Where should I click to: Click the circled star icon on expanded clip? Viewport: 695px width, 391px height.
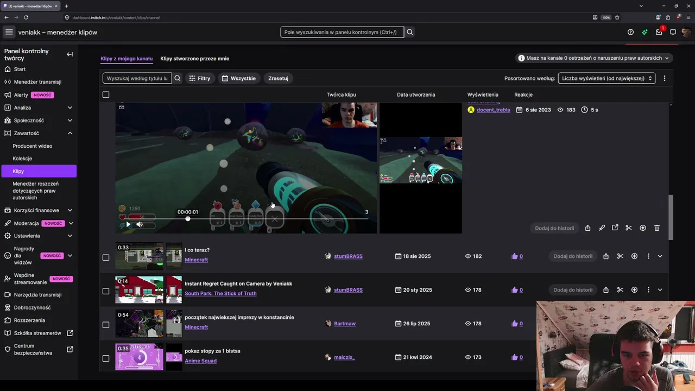643,228
